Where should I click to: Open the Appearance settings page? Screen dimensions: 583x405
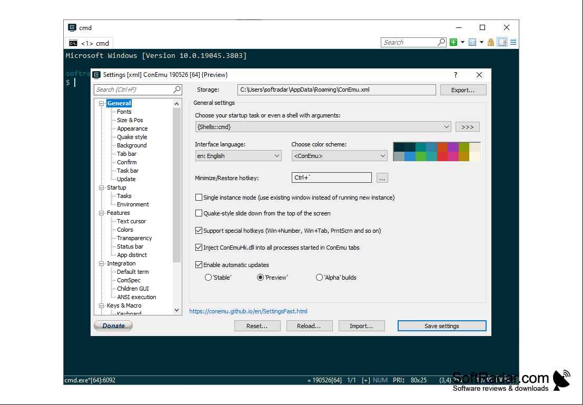click(x=132, y=129)
